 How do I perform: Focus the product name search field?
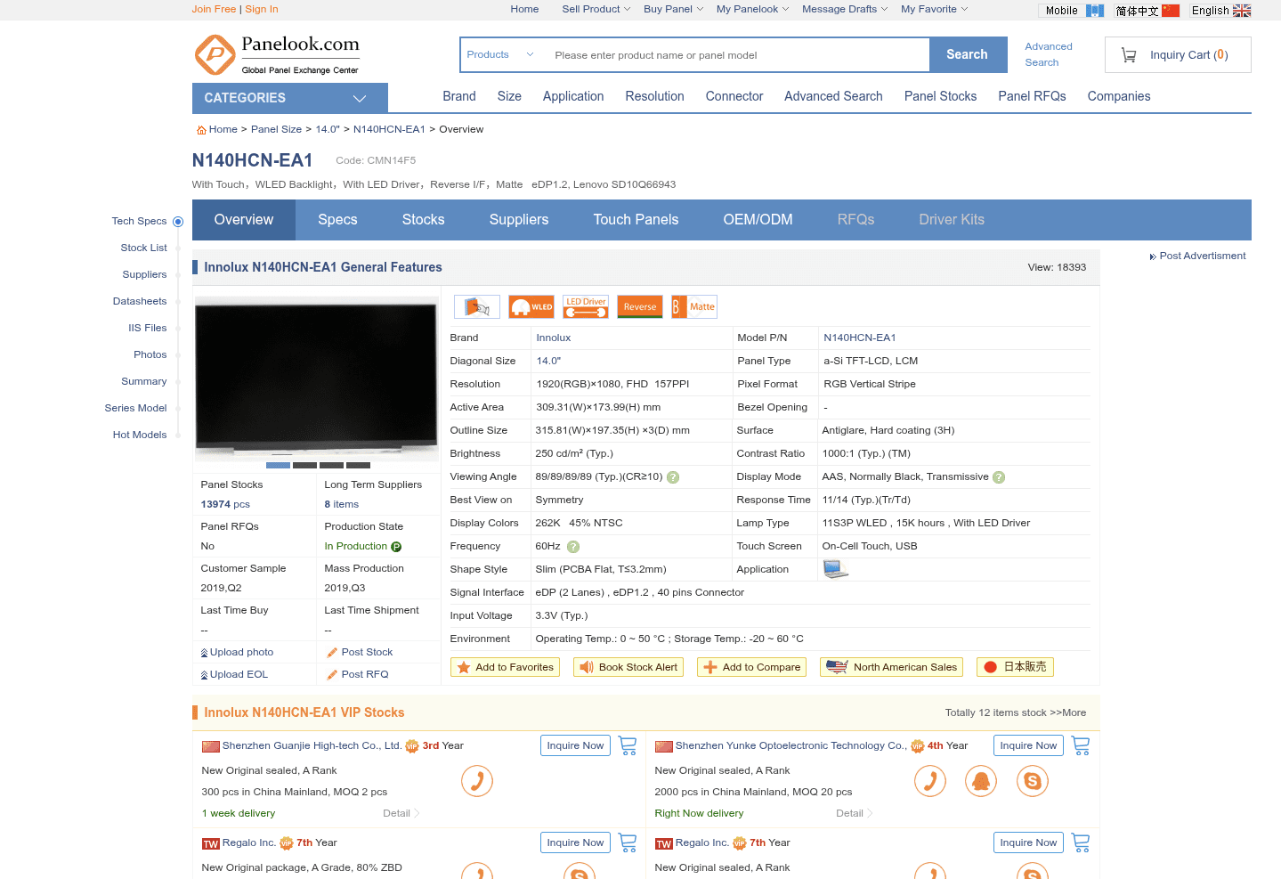(736, 55)
